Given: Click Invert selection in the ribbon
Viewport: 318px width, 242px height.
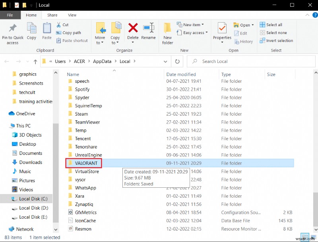Looking at the screenshot, I should 276,41.
